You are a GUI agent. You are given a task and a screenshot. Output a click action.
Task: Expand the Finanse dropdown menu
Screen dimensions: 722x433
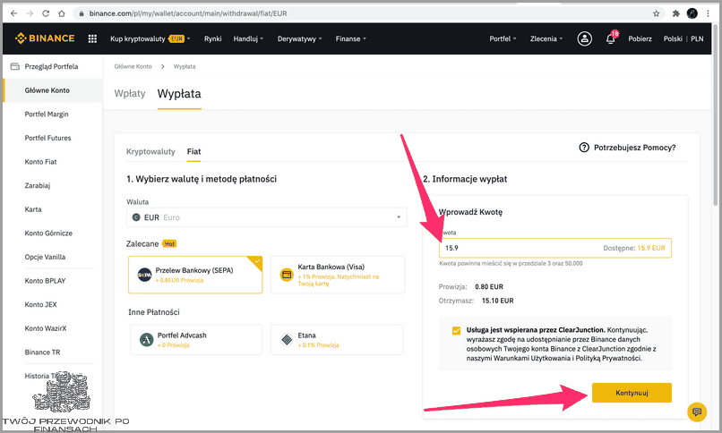pos(351,38)
